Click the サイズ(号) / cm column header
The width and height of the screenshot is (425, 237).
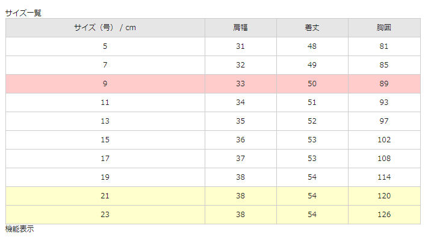click(105, 28)
